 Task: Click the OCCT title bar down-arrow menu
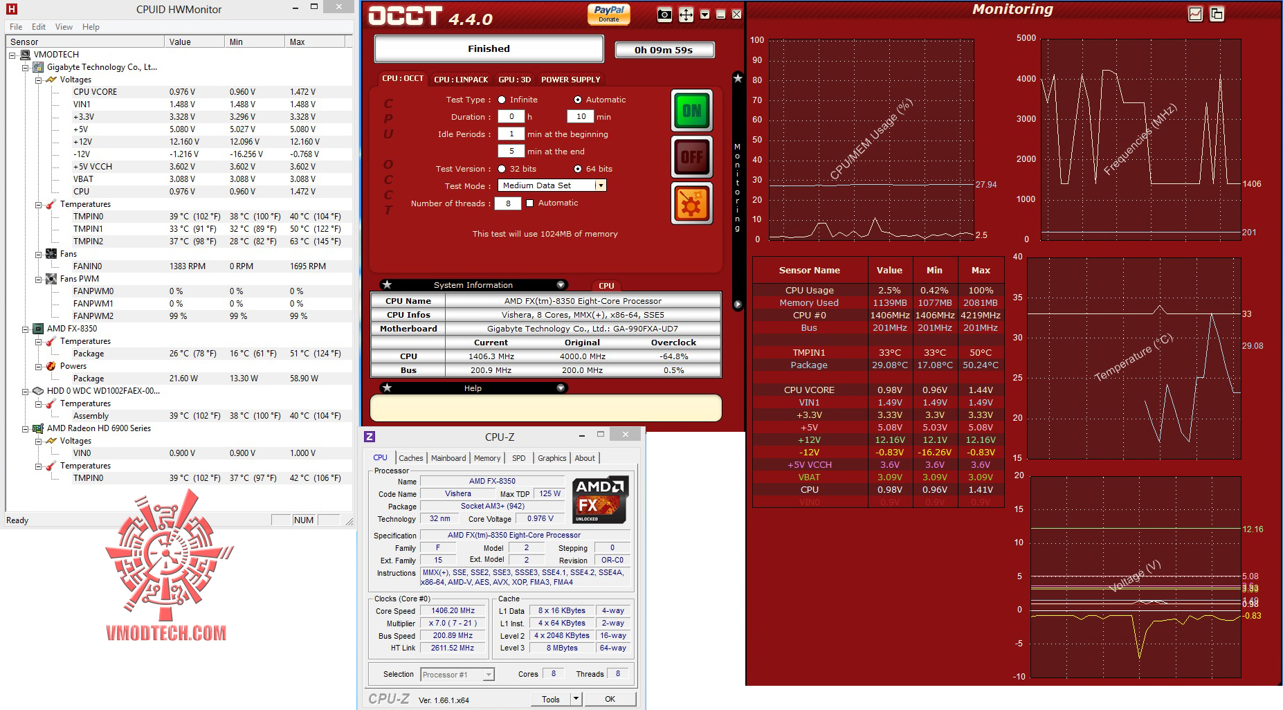[x=704, y=15]
